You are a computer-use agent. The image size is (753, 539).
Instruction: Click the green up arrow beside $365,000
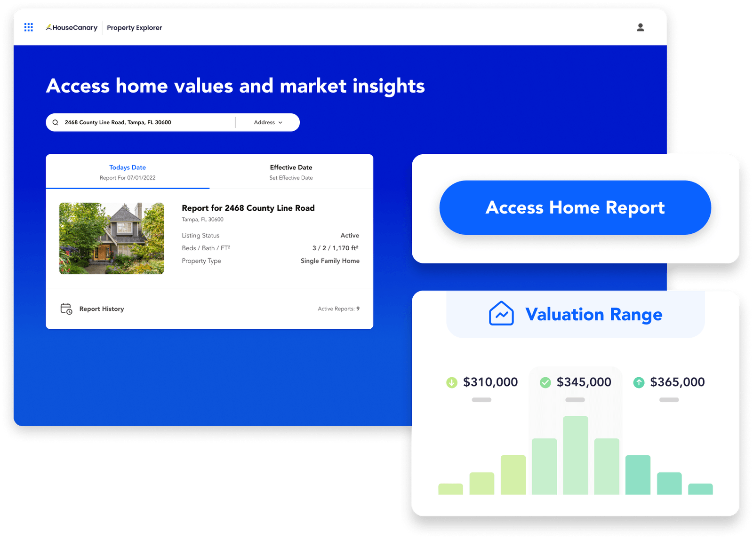(639, 382)
